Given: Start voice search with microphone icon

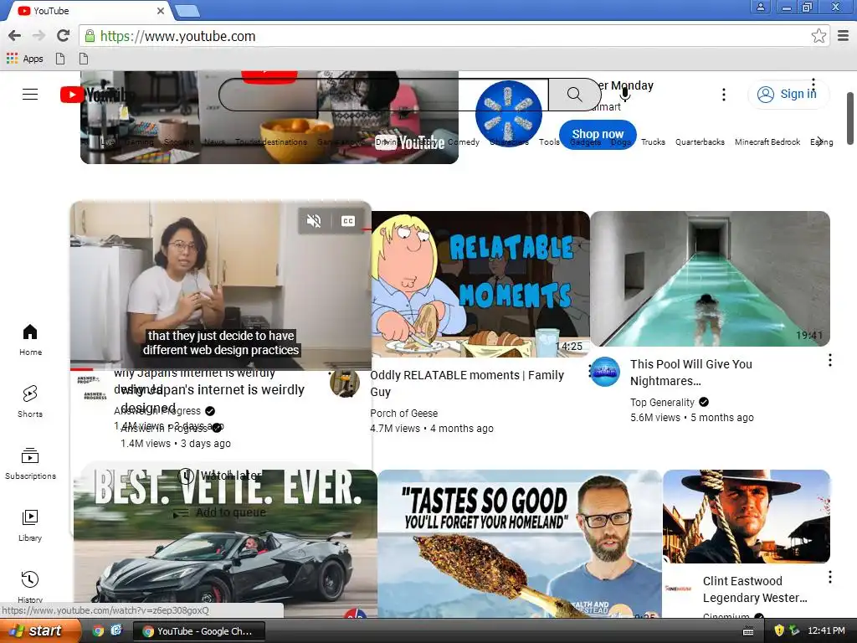Looking at the screenshot, I should [x=625, y=95].
